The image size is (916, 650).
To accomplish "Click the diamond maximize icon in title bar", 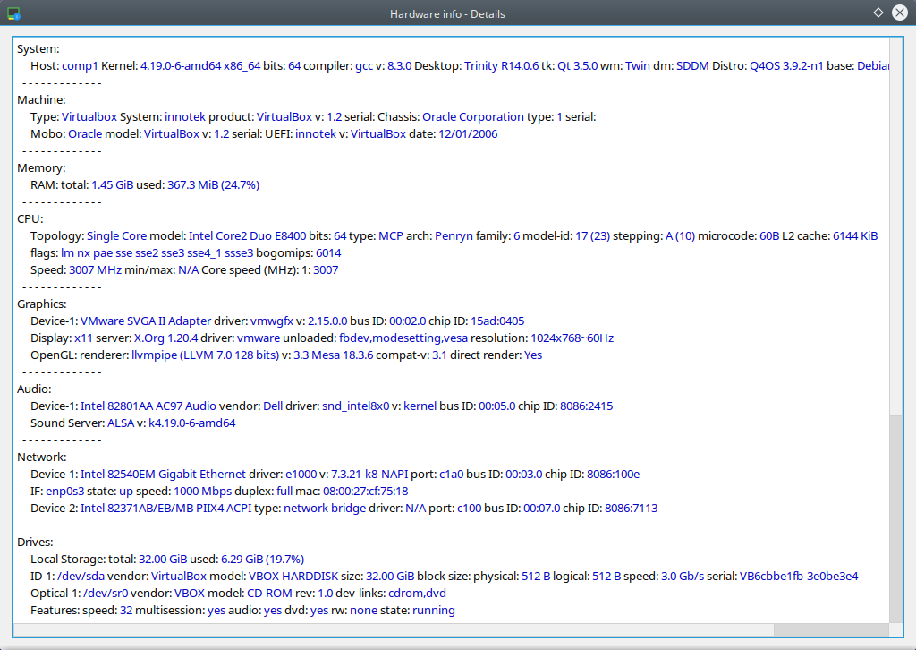I will (x=878, y=13).
